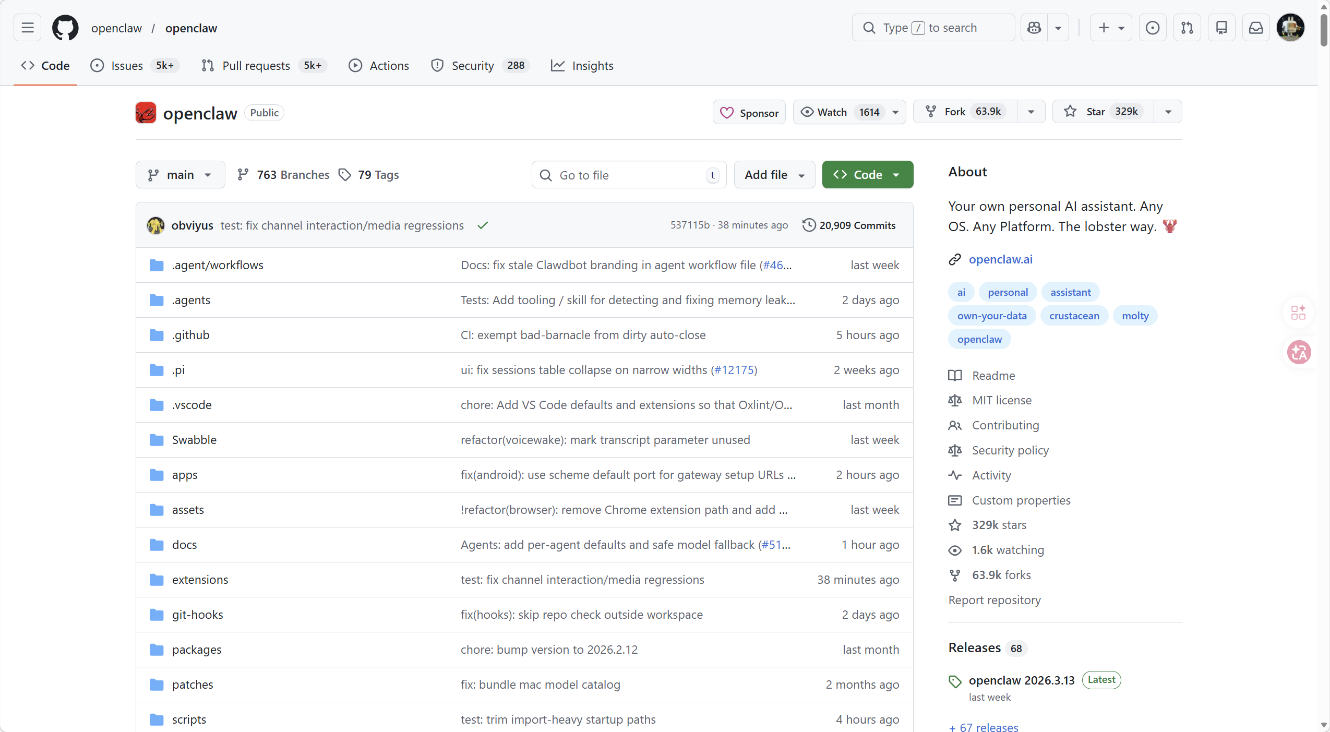
Task: Open your issues icon in header
Action: pyautogui.click(x=1152, y=28)
